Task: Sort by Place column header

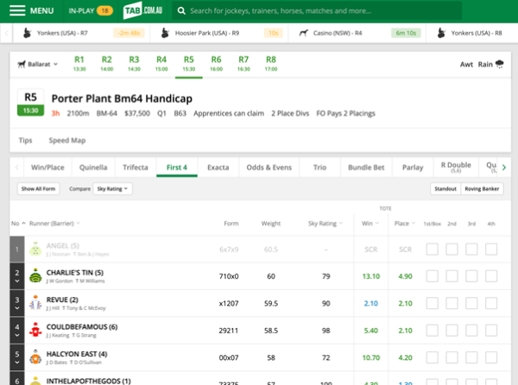Action: (x=404, y=224)
